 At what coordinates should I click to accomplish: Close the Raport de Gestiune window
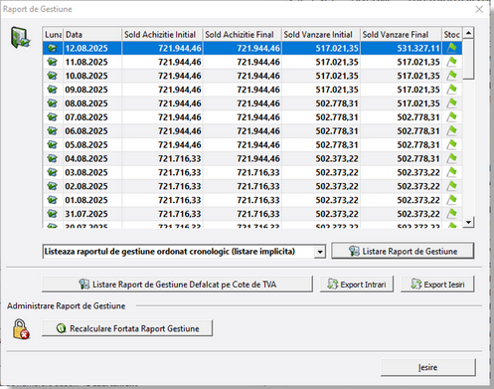479,9
